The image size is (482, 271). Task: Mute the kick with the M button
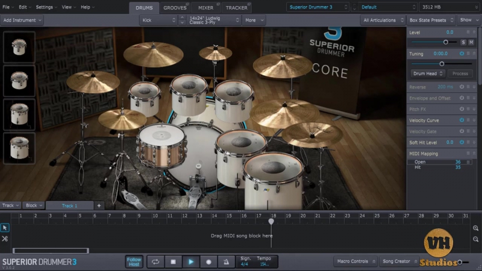click(471, 42)
